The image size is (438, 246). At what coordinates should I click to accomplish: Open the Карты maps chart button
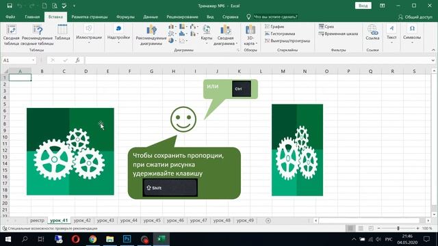click(x=207, y=35)
